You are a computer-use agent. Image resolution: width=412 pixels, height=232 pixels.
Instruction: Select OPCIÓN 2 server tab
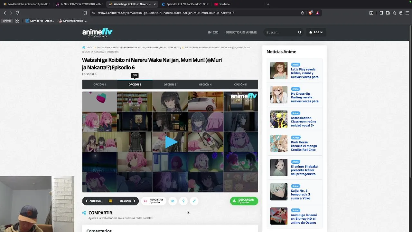pos(135,84)
